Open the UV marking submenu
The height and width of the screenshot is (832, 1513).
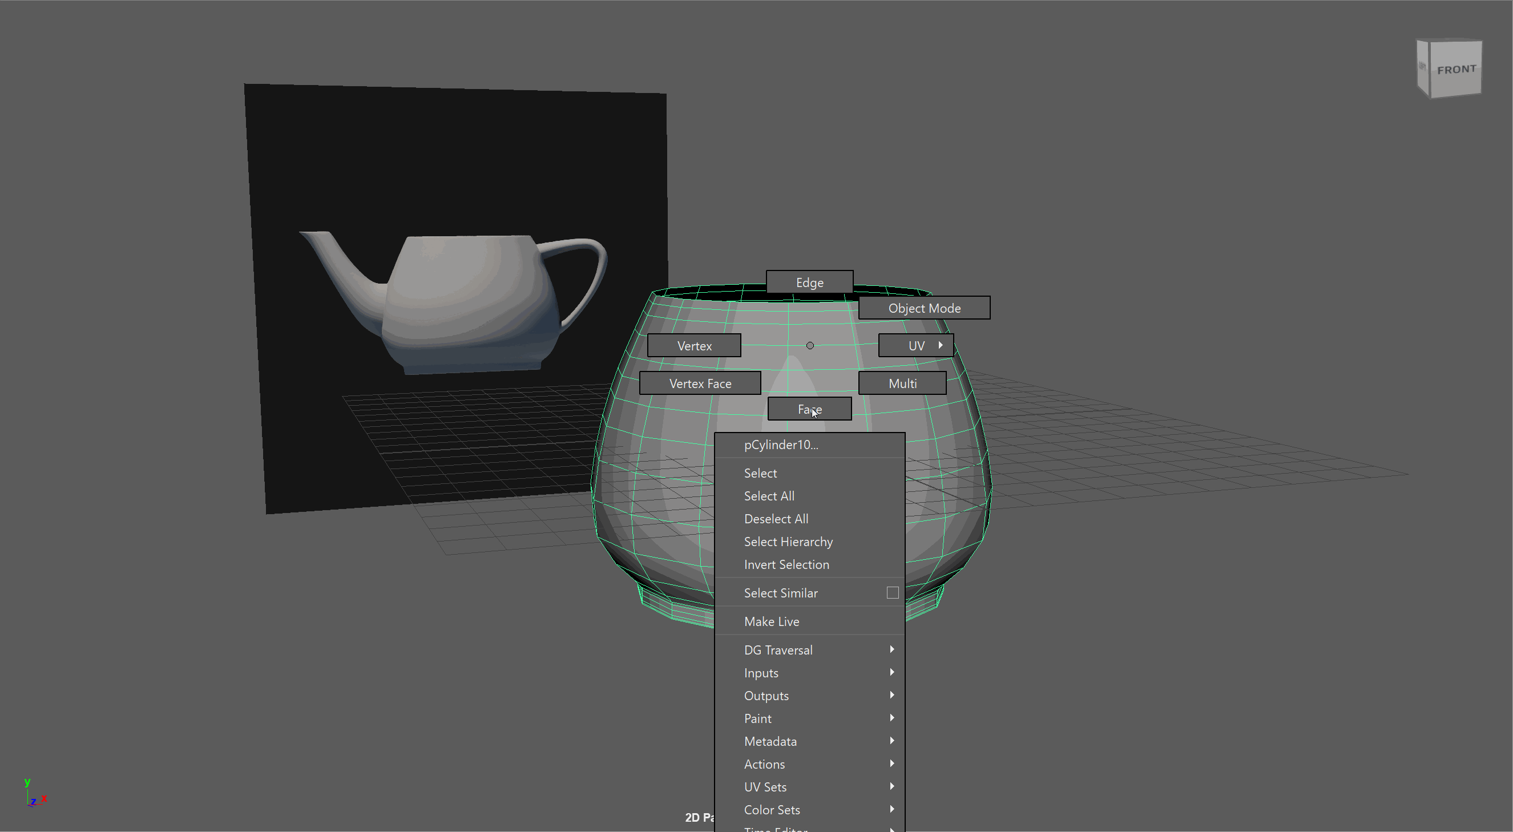[x=915, y=346]
